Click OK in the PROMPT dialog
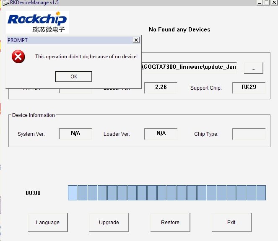The image size is (278, 241). 74,76
